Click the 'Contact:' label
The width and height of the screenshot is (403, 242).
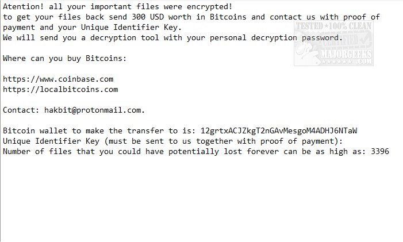coord(21,110)
